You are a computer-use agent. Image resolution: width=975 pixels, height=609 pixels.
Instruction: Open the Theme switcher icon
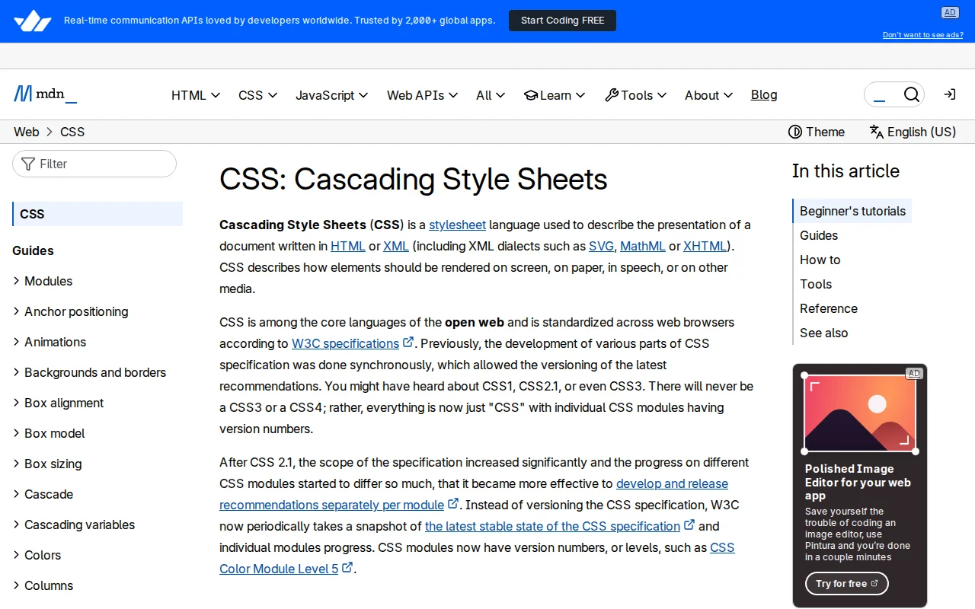pos(795,132)
